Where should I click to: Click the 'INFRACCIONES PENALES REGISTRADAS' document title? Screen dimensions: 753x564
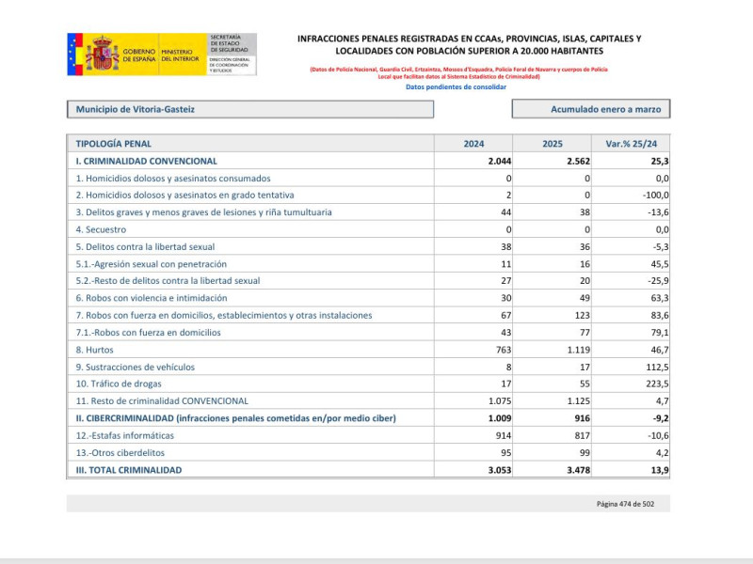pyautogui.click(x=469, y=44)
